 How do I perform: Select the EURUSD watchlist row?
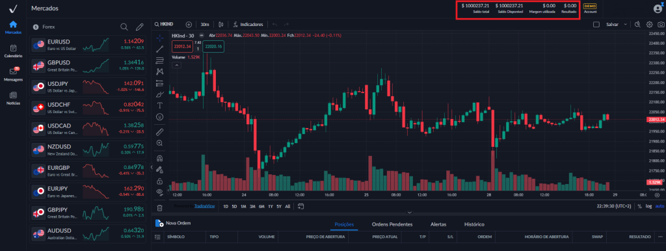88,45
